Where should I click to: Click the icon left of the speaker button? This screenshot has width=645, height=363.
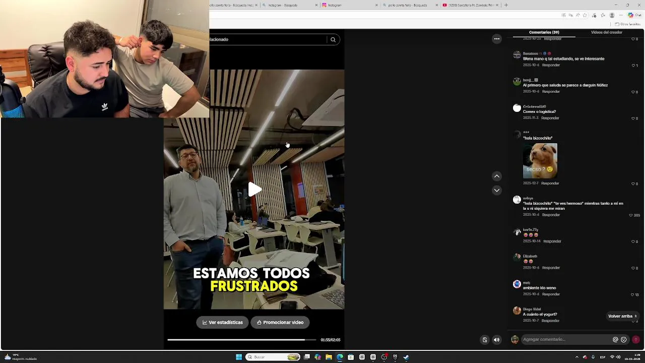pos(485,340)
